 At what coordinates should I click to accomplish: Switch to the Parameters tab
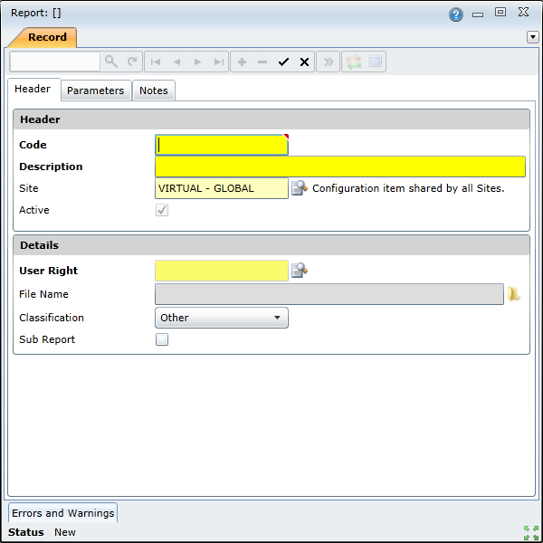point(95,90)
